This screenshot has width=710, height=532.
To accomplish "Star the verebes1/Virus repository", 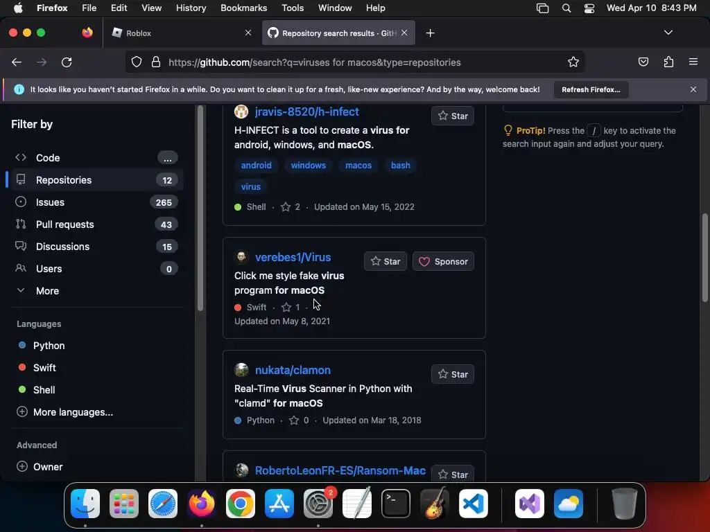I will pos(386,261).
